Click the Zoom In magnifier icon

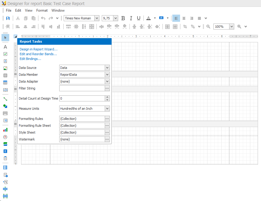[x=239, y=27]
